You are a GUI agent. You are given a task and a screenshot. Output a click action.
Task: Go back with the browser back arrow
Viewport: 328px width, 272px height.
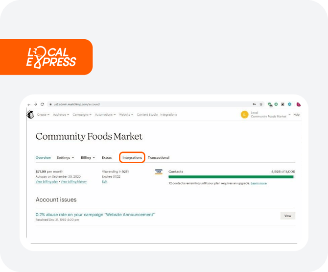(x=29, y=104)
